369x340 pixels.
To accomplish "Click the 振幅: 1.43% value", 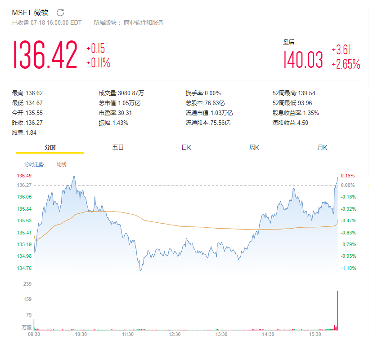I will point(113,123).
